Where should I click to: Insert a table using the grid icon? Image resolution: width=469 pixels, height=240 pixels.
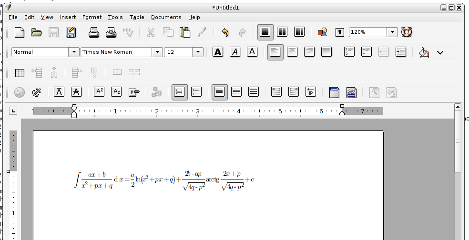(x=20, y=73)
